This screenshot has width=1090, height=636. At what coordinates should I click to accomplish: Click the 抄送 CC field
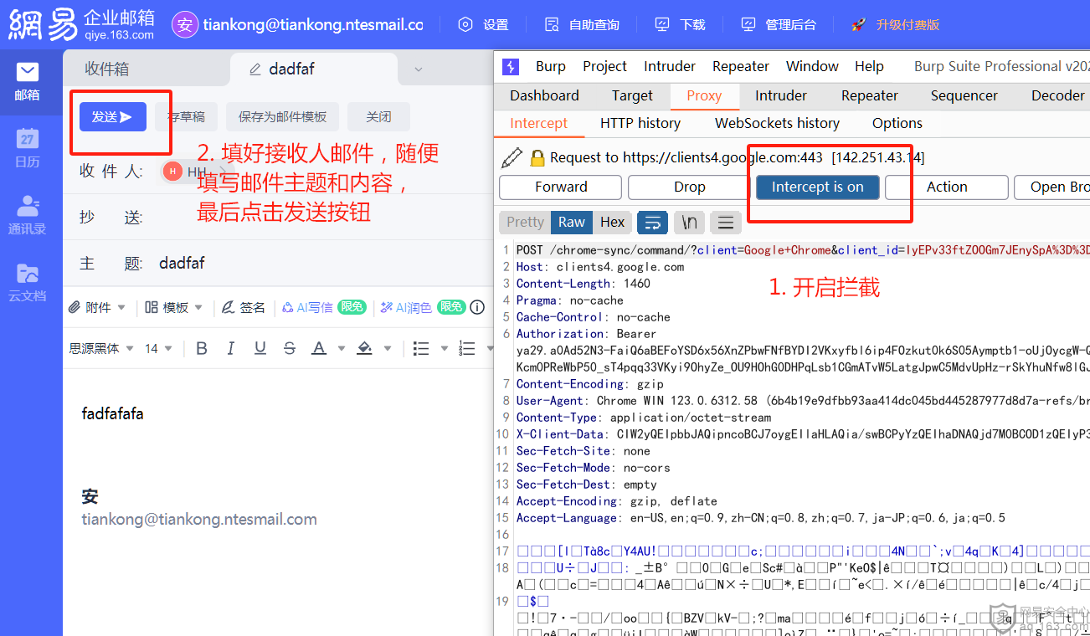tap(278, 218)
